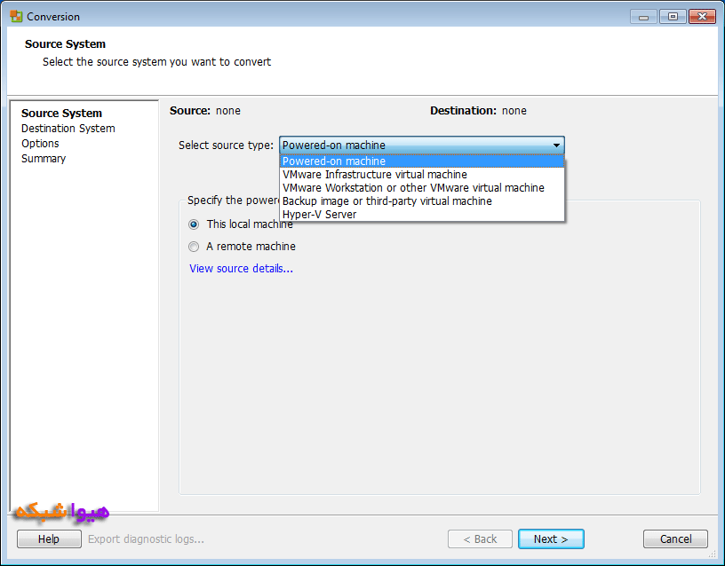Pick the "Hyper-V Server" source type

point(319,215)
